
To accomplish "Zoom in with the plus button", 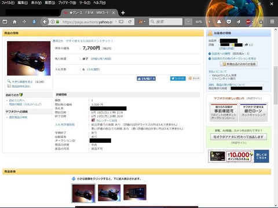I will tap(209, 22).
